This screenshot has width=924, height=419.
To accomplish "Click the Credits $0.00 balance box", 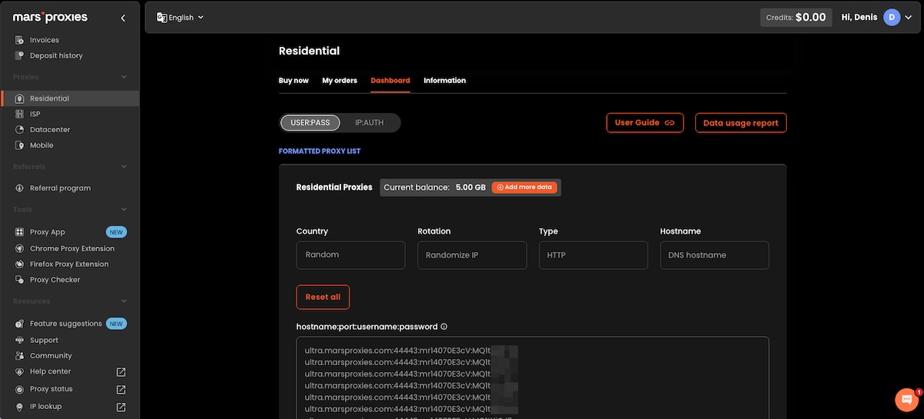I will [x=796, y=17].
